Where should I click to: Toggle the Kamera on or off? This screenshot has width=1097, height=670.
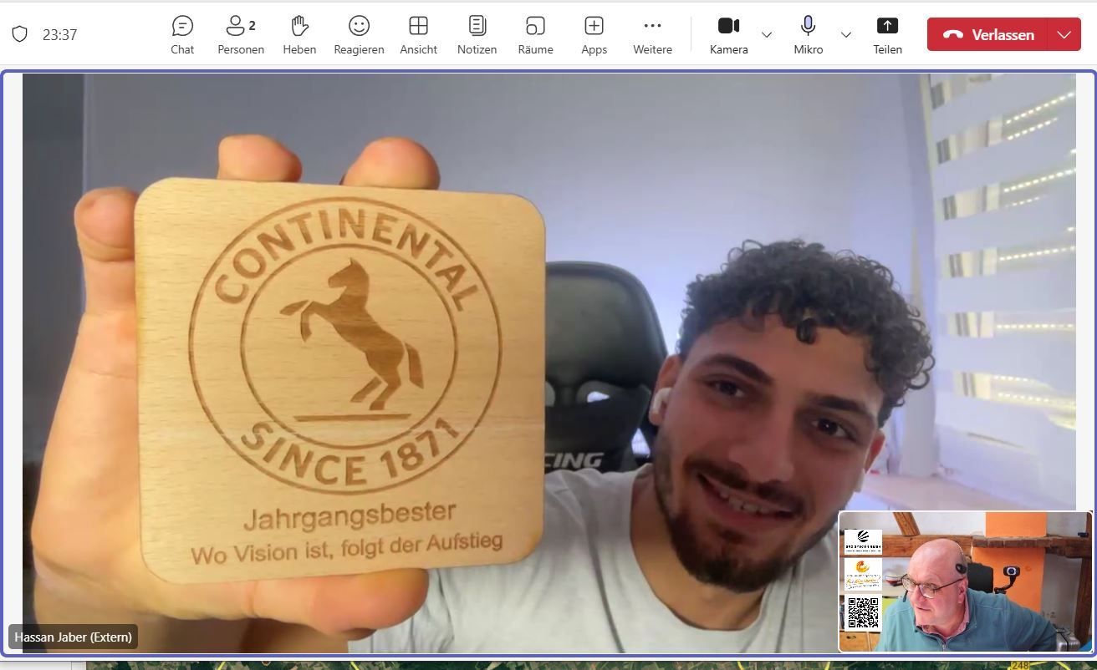728,35
